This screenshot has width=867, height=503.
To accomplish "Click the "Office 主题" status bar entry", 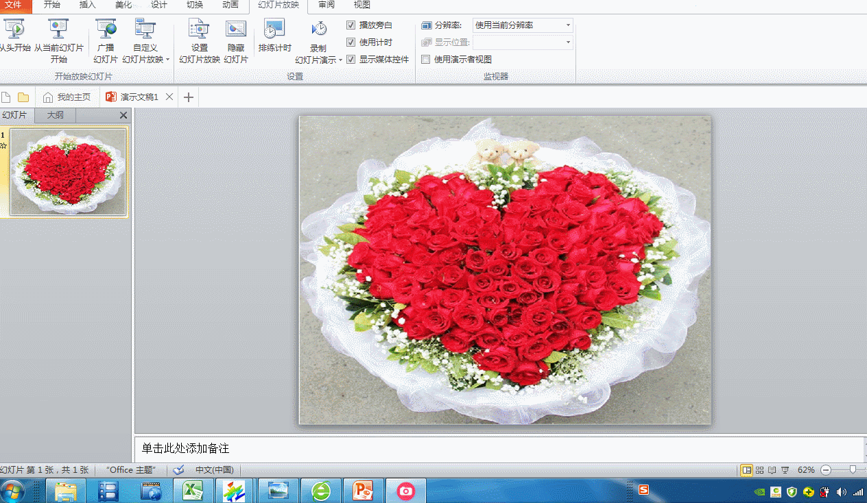I will (132, 470).
